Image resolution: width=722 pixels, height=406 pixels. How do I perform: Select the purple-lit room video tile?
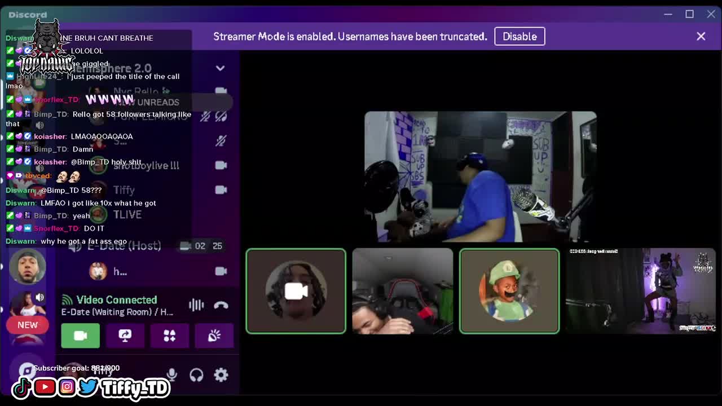point(641,291)
